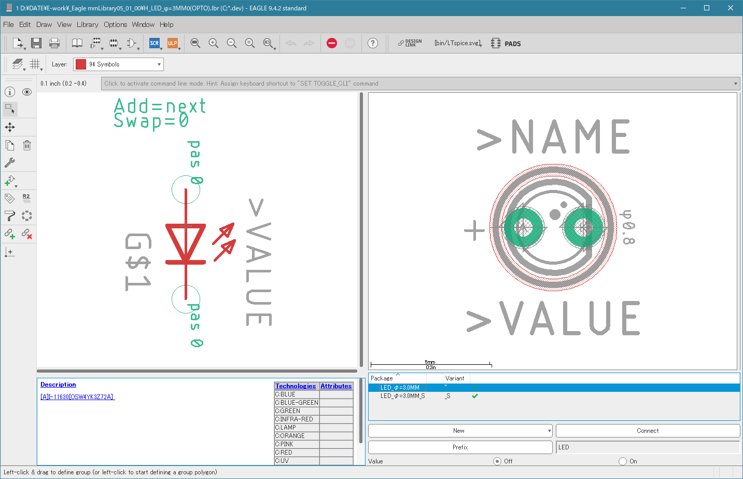Image resolution: width=743 pixels, height=479 pixels.
Task: Open the Technologies link
Action: click(296, 386)
